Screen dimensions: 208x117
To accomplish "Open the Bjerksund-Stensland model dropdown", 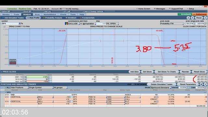I will click(x=161, y=87).
